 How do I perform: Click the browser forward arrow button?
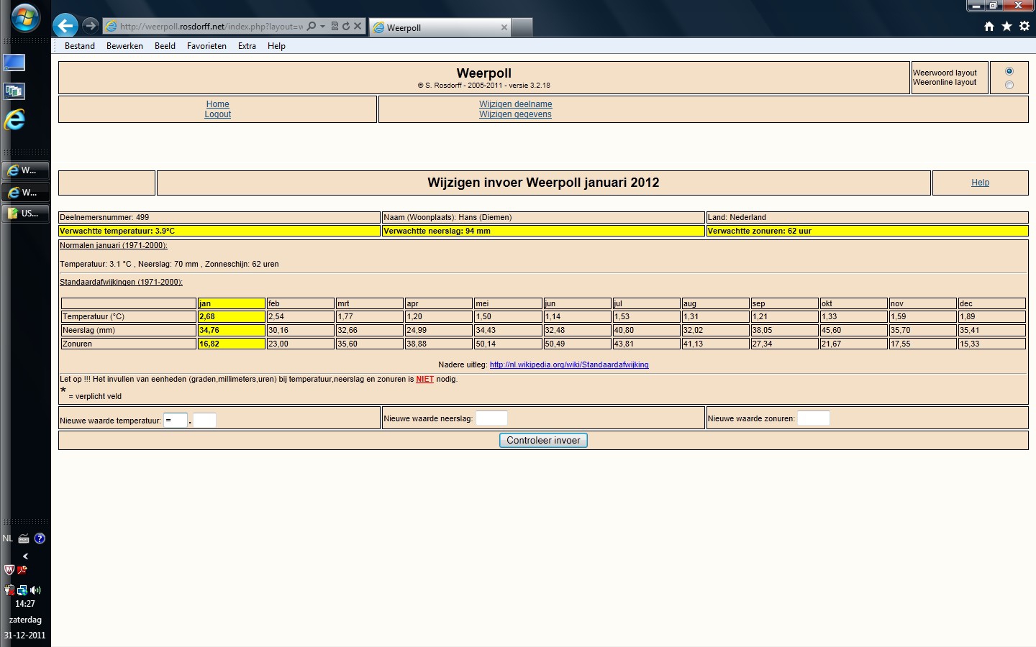90,26
